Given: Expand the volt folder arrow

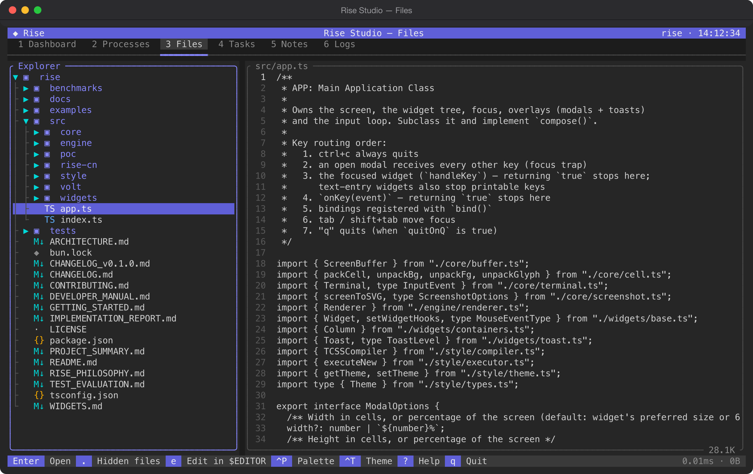Looking at the screenshot, I should tap(36, 187).
